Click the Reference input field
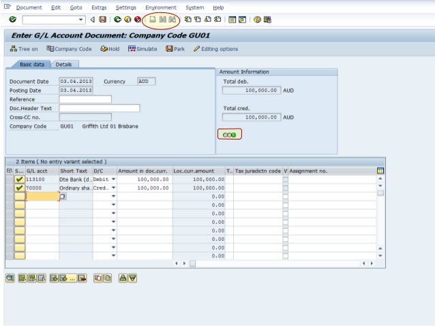 pyautogui.click(x=85, y=99)
